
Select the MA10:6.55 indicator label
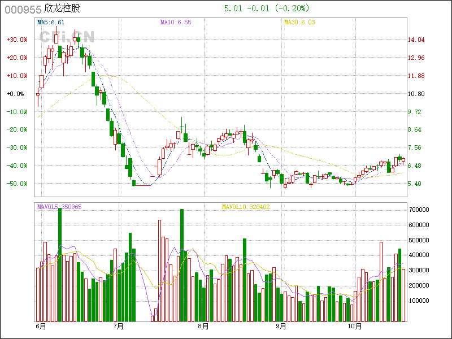pos(176,22)
